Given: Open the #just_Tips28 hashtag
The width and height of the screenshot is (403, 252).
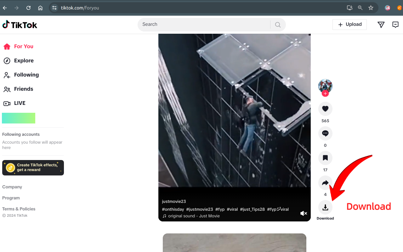Looking at the screenshot, I should [253, 209].
